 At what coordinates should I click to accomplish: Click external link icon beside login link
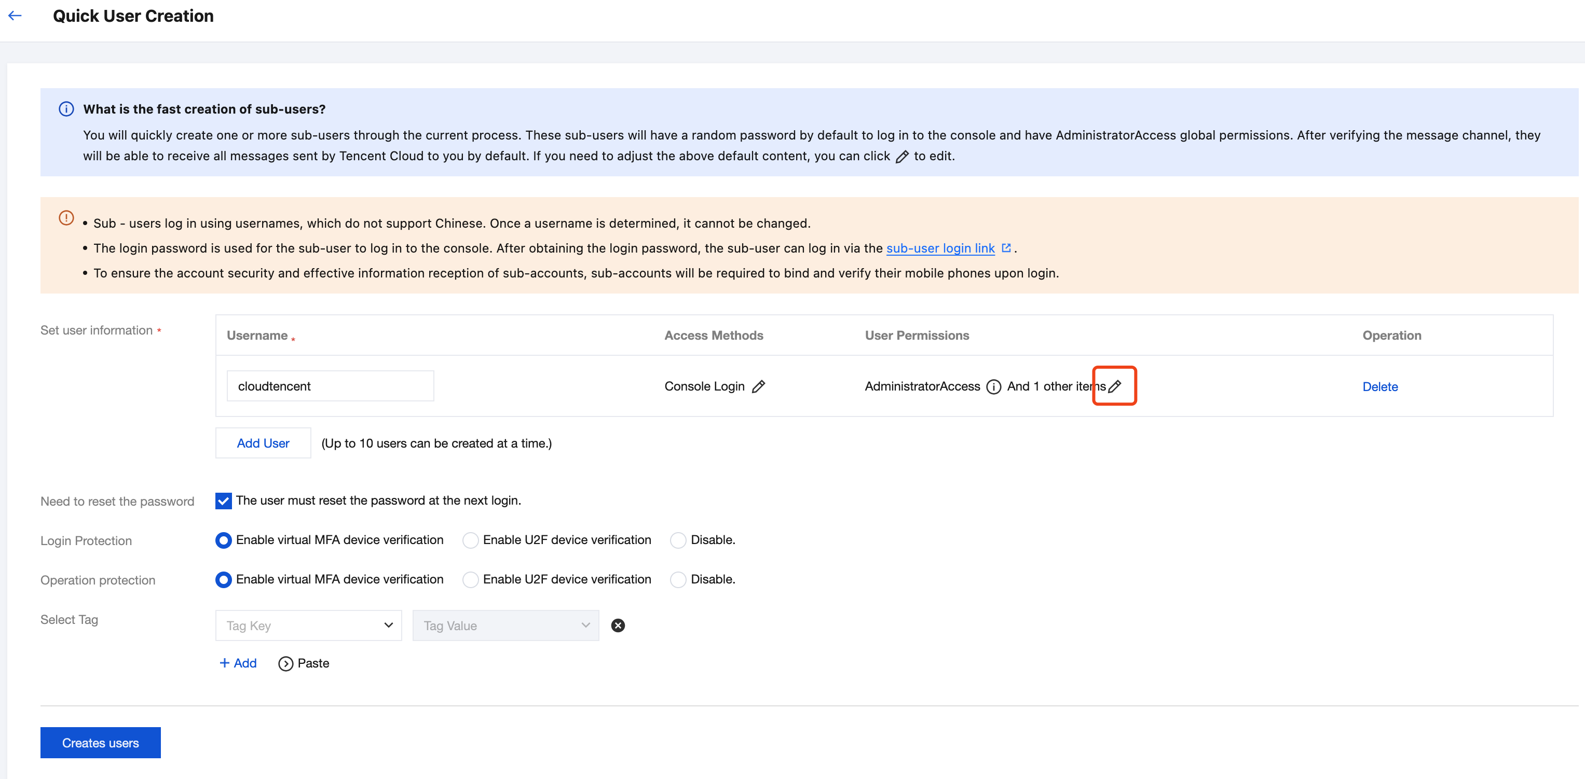[x=1006, y=248]
